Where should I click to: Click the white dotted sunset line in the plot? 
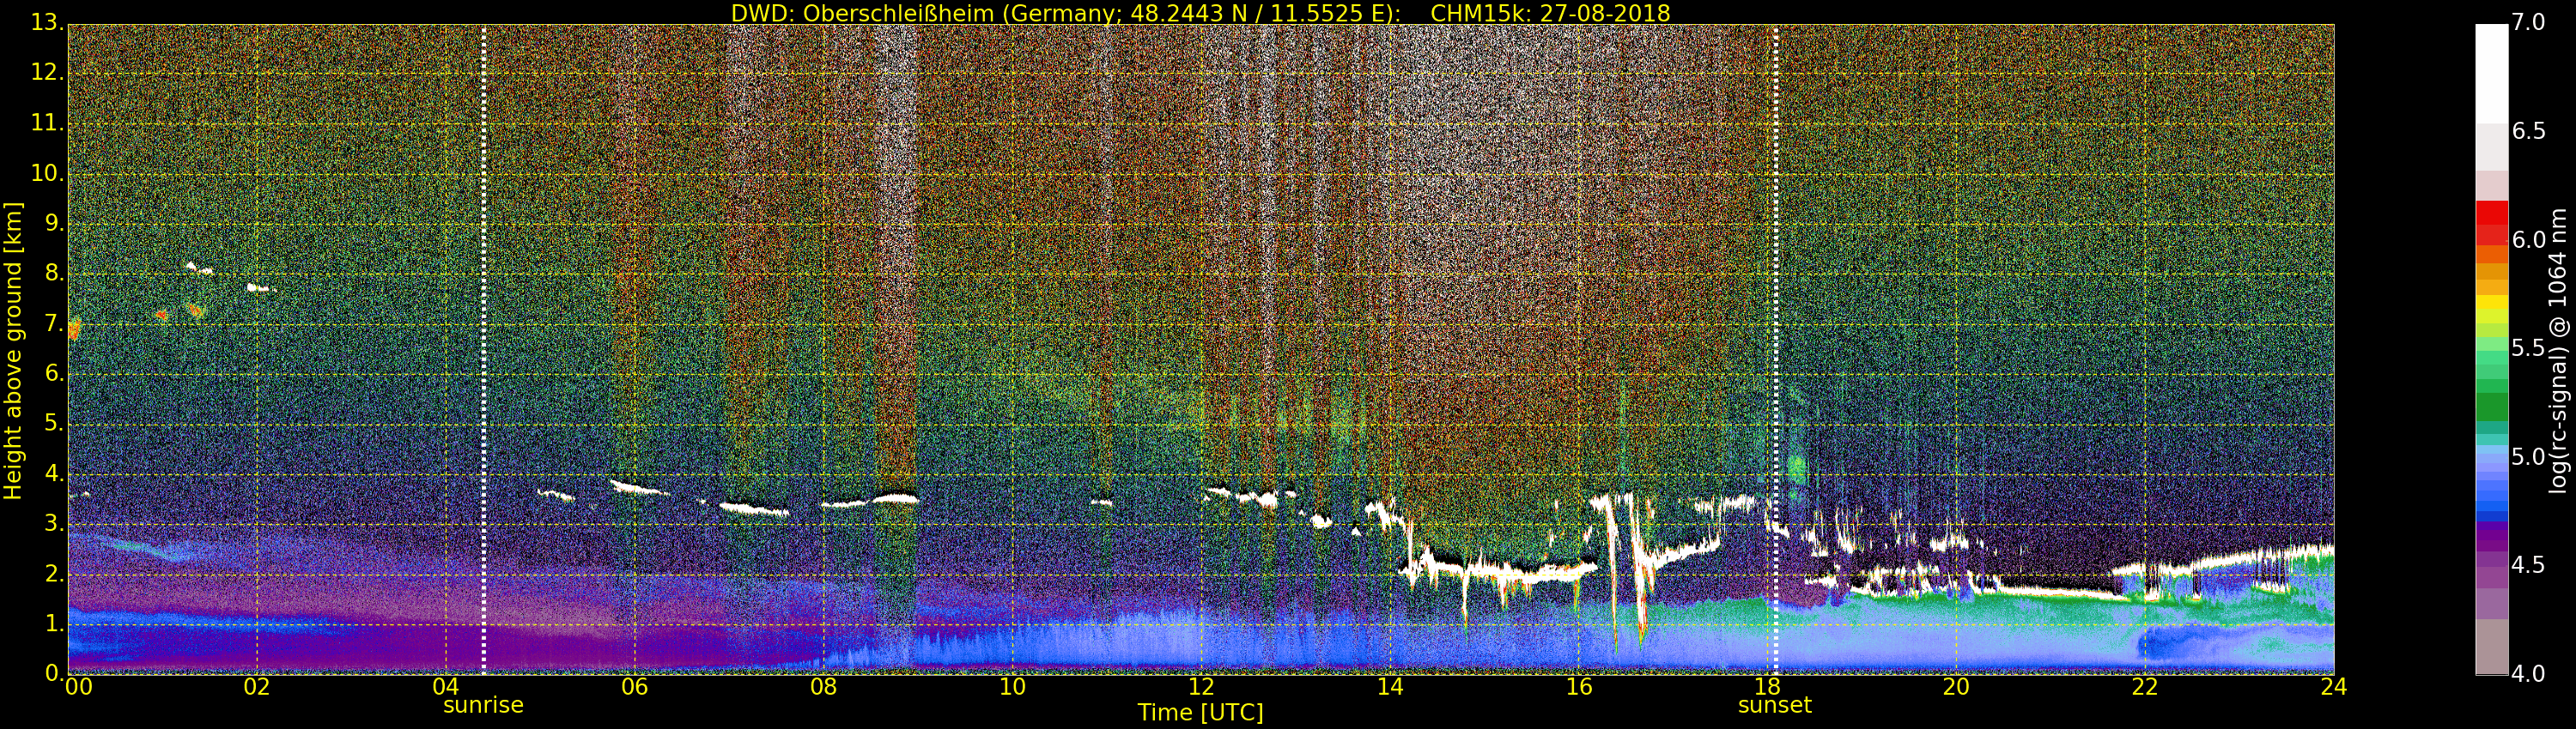coord(1776,350)
